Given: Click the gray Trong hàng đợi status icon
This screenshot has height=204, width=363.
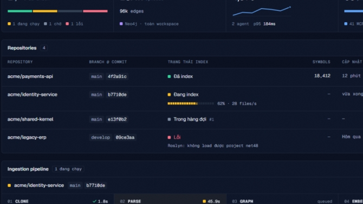Looking at the screenshot, I should click(169, 120).
